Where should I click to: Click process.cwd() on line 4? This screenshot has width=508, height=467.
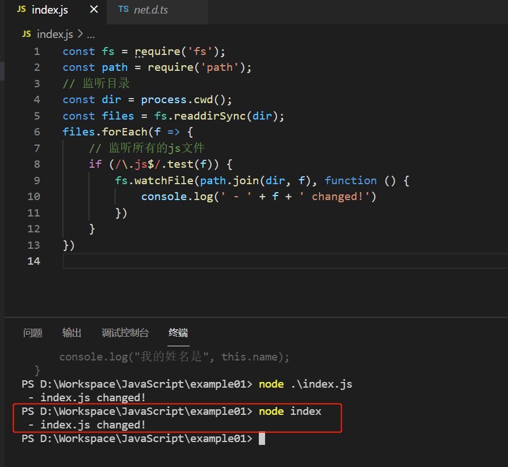point(183,100)
